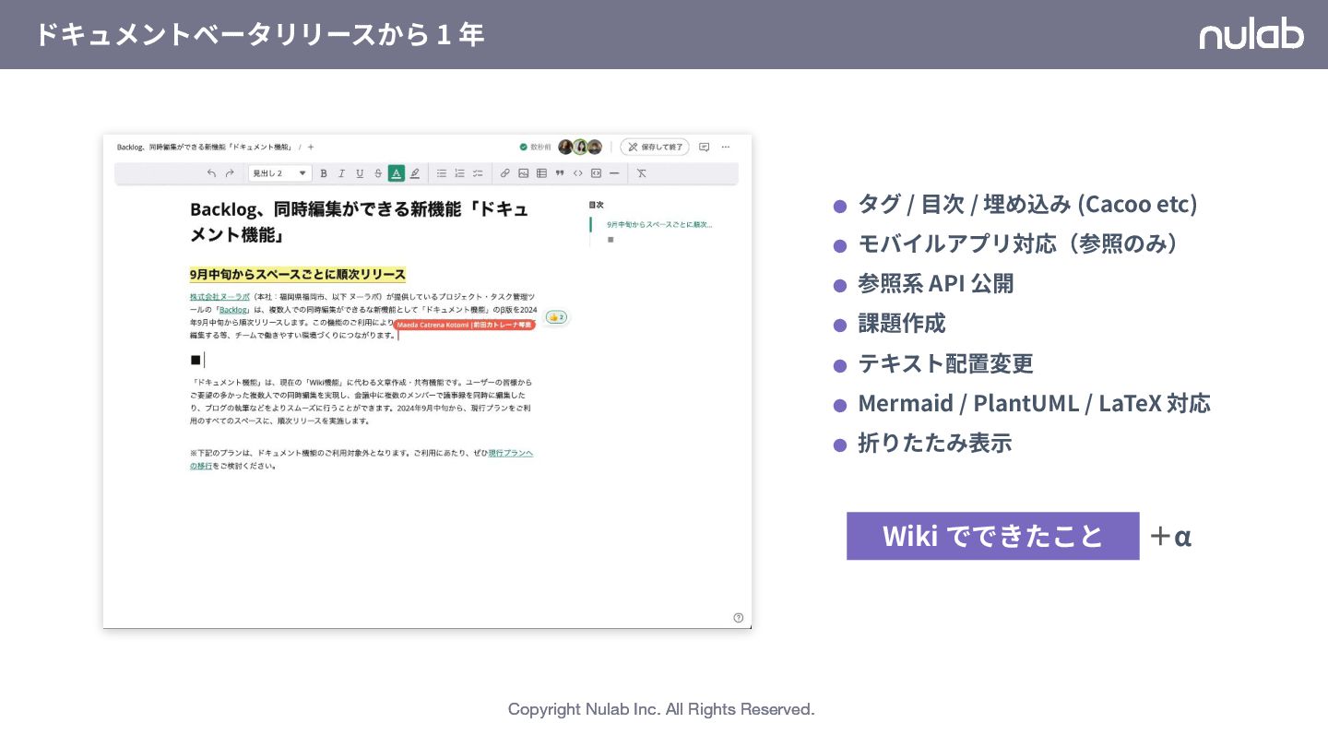The width and height of the screenshot is (1328, 747).
Task: Jump to 9月中旬からスペース… in table of contents
Action: tap(659, 224)
